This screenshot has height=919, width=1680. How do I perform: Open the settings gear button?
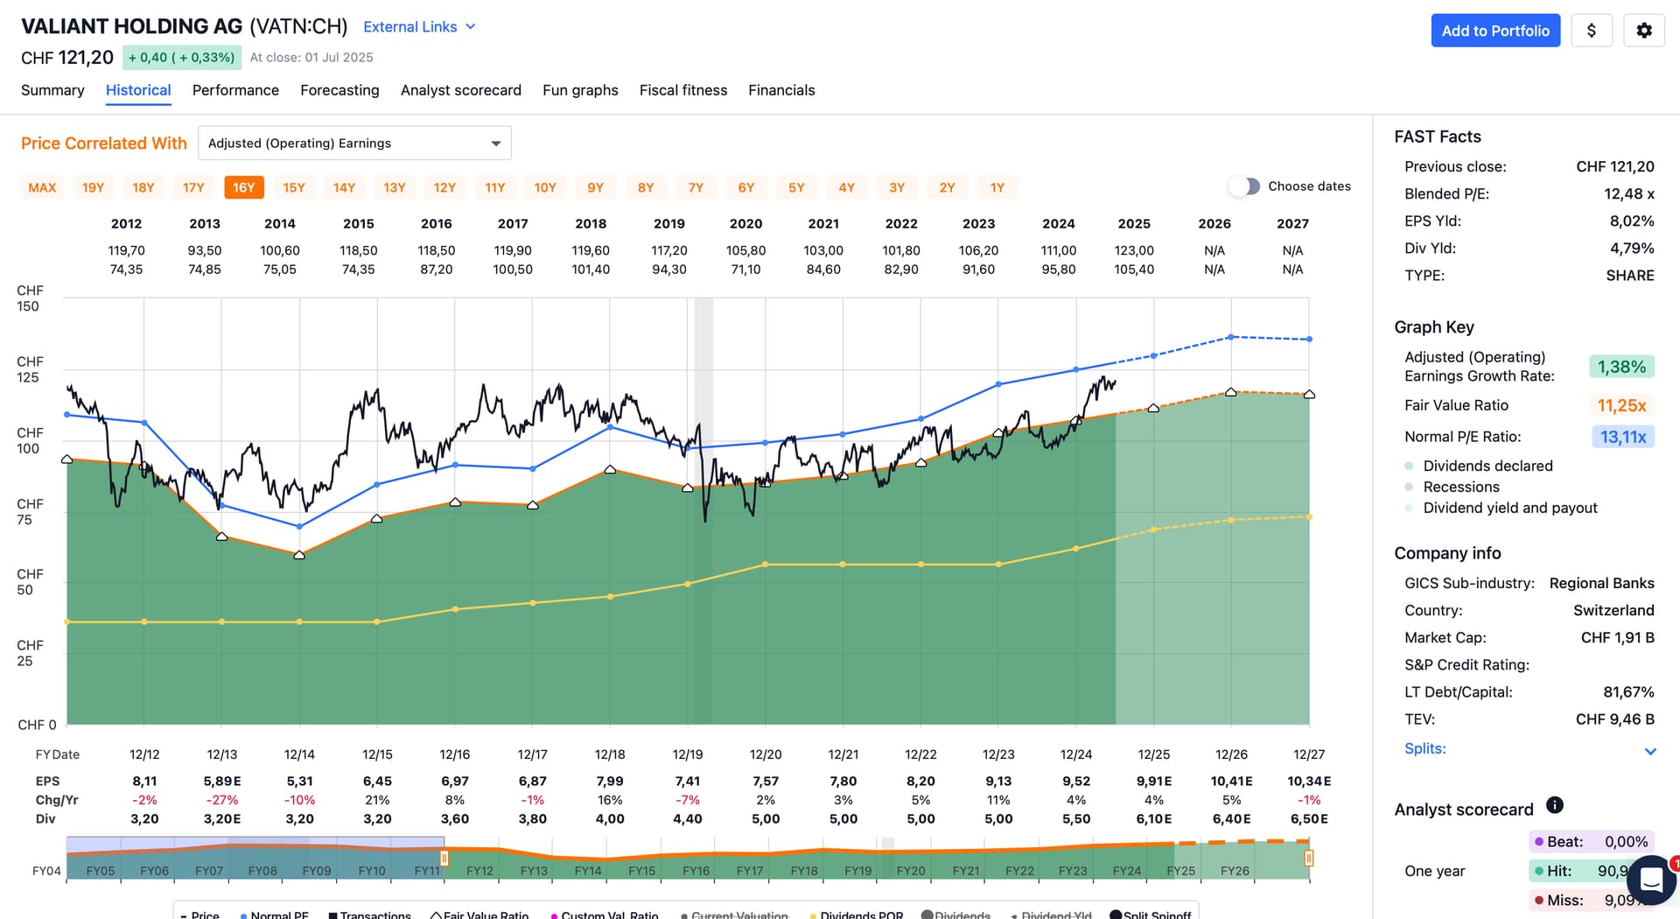(x=1643, y=31)
